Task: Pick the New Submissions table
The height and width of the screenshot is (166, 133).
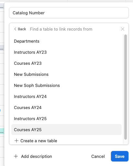Action: coord(66,75)
